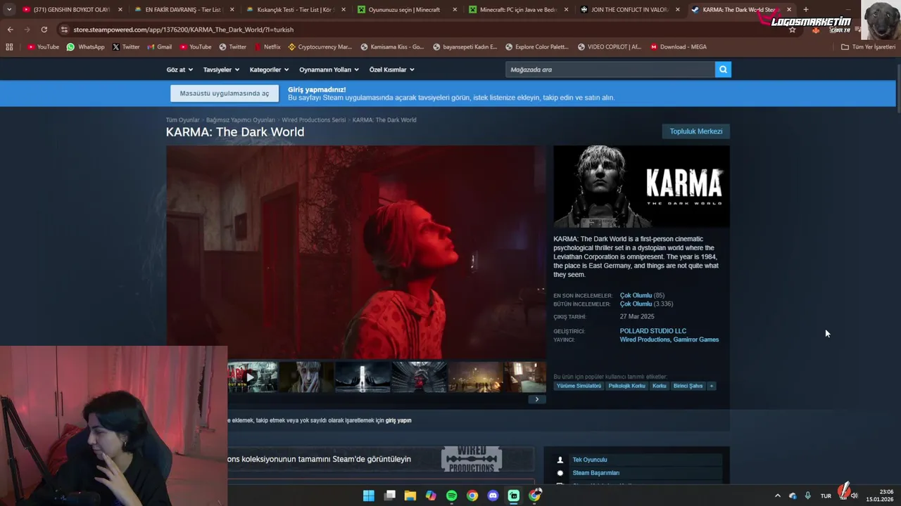Click the taskbar volume speaker icon

coord(854,495)
